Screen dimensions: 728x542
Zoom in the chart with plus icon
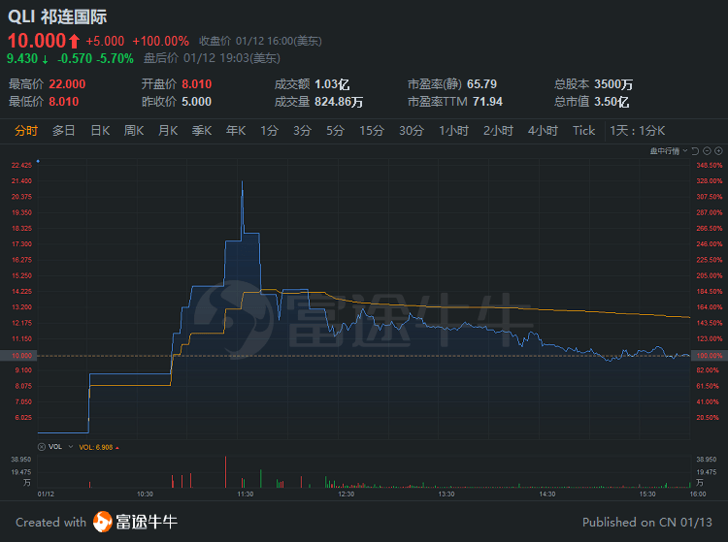coord(718,151)
